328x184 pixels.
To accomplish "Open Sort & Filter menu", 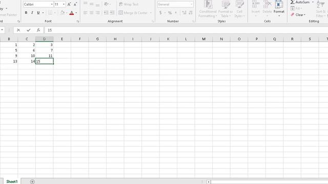I will tap(321, 9).
